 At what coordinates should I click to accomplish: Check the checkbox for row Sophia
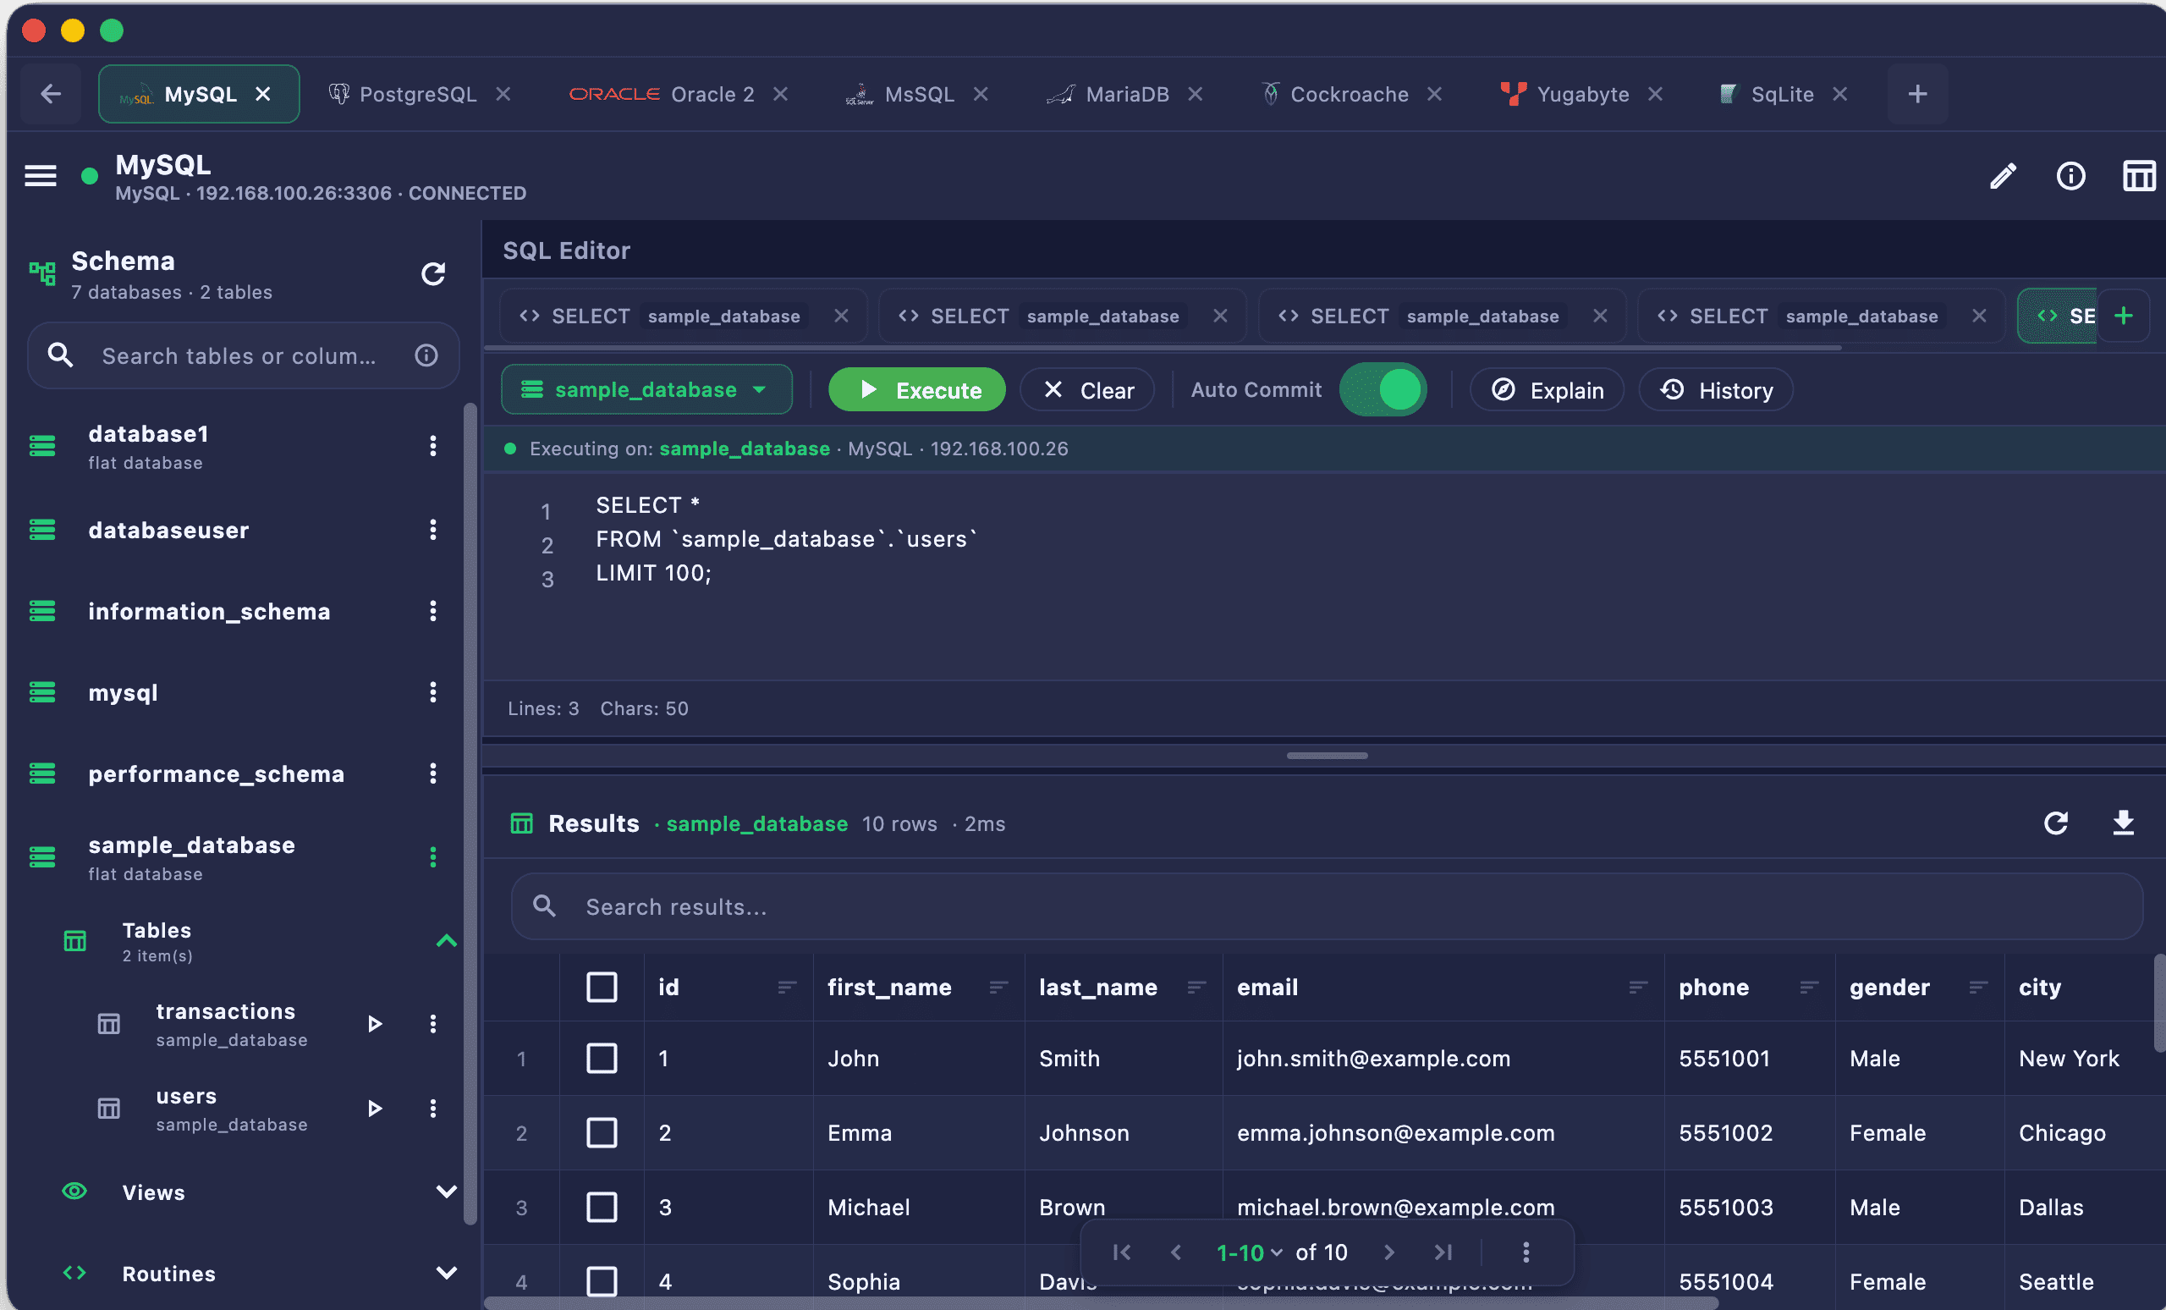point(602,1281)
